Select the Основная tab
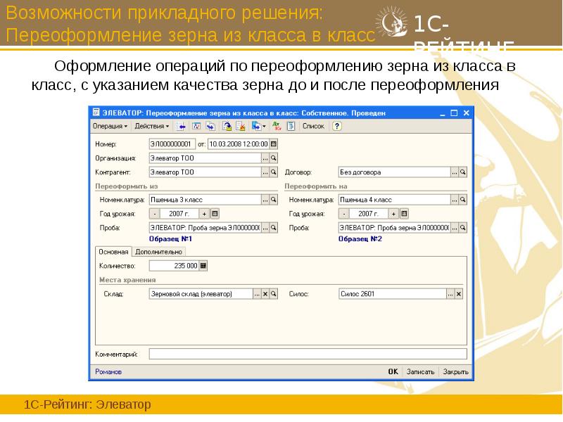The image size is (563, 422). 115,250
